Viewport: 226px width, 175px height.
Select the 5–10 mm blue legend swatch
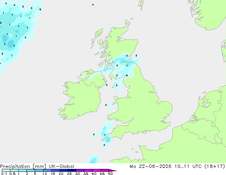[39, 170]
